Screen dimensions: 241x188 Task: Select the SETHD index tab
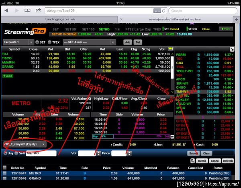point(104,29)
